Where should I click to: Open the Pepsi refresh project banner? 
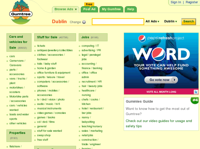161,63
